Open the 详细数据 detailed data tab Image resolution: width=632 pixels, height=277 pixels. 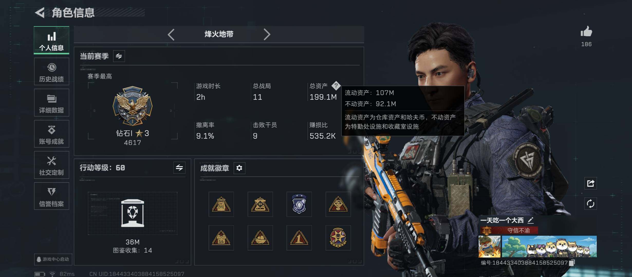pyautogui.click(x=51, y=103)
